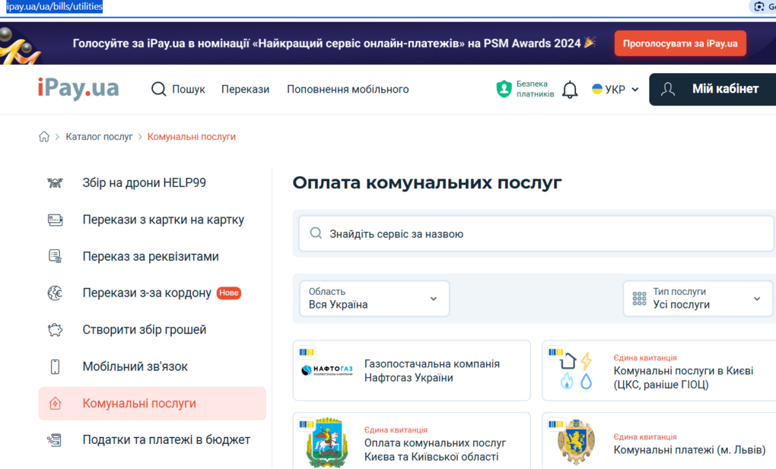Click the notification bell icon
Image resolution: width=776 pixels, height=469 pixels.
pyautogui.click(x=570, y=90)
